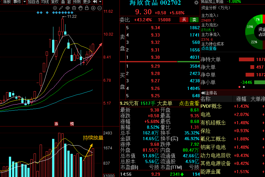Select 保险 row in sector list
265x177 pixels.
[x=206, y=131]
